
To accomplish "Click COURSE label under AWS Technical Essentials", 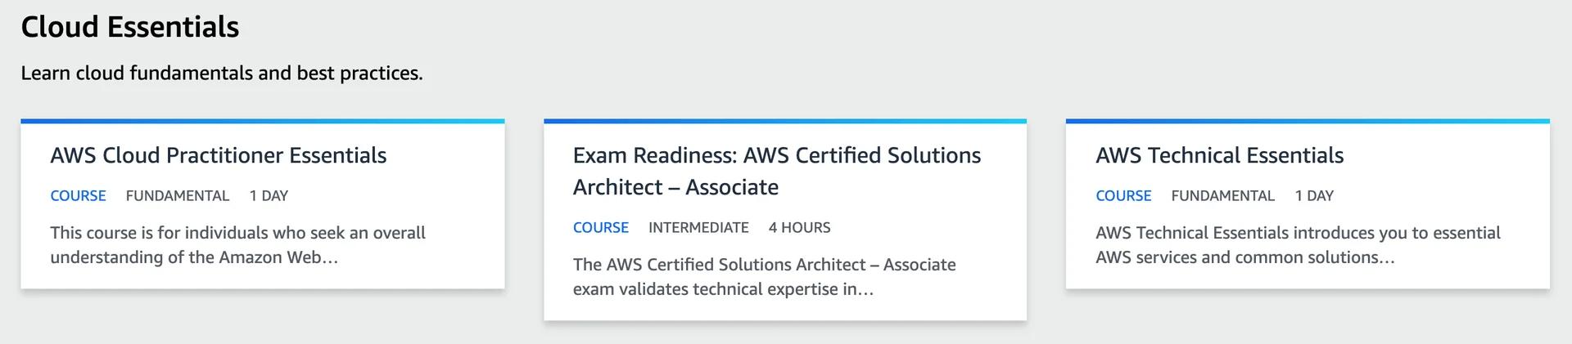I will click(1123, 196).
